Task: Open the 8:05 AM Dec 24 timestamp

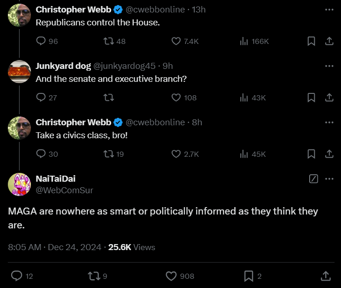Action: point(54,247)
